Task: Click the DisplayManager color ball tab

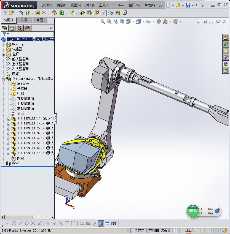Action: (x=28, y=28)
